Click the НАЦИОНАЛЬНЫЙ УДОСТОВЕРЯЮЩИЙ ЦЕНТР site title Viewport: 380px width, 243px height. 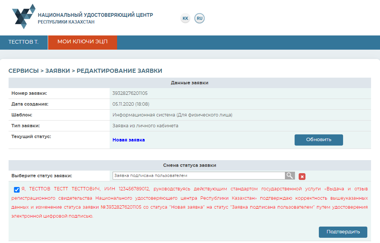pyautogui.click(x=95, y=15)
